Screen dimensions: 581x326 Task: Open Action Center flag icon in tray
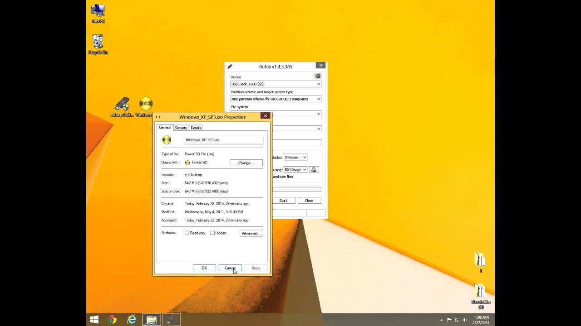click(x=449, y=320)
